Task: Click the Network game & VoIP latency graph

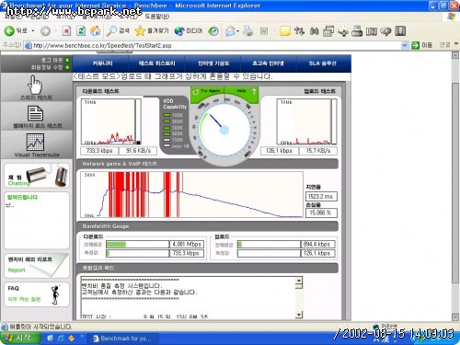Action: point(192,195)
